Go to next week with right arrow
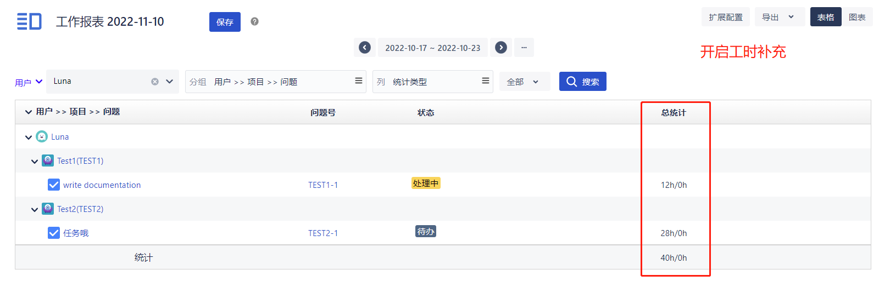The image size is (879, 281). coord(501,48)
